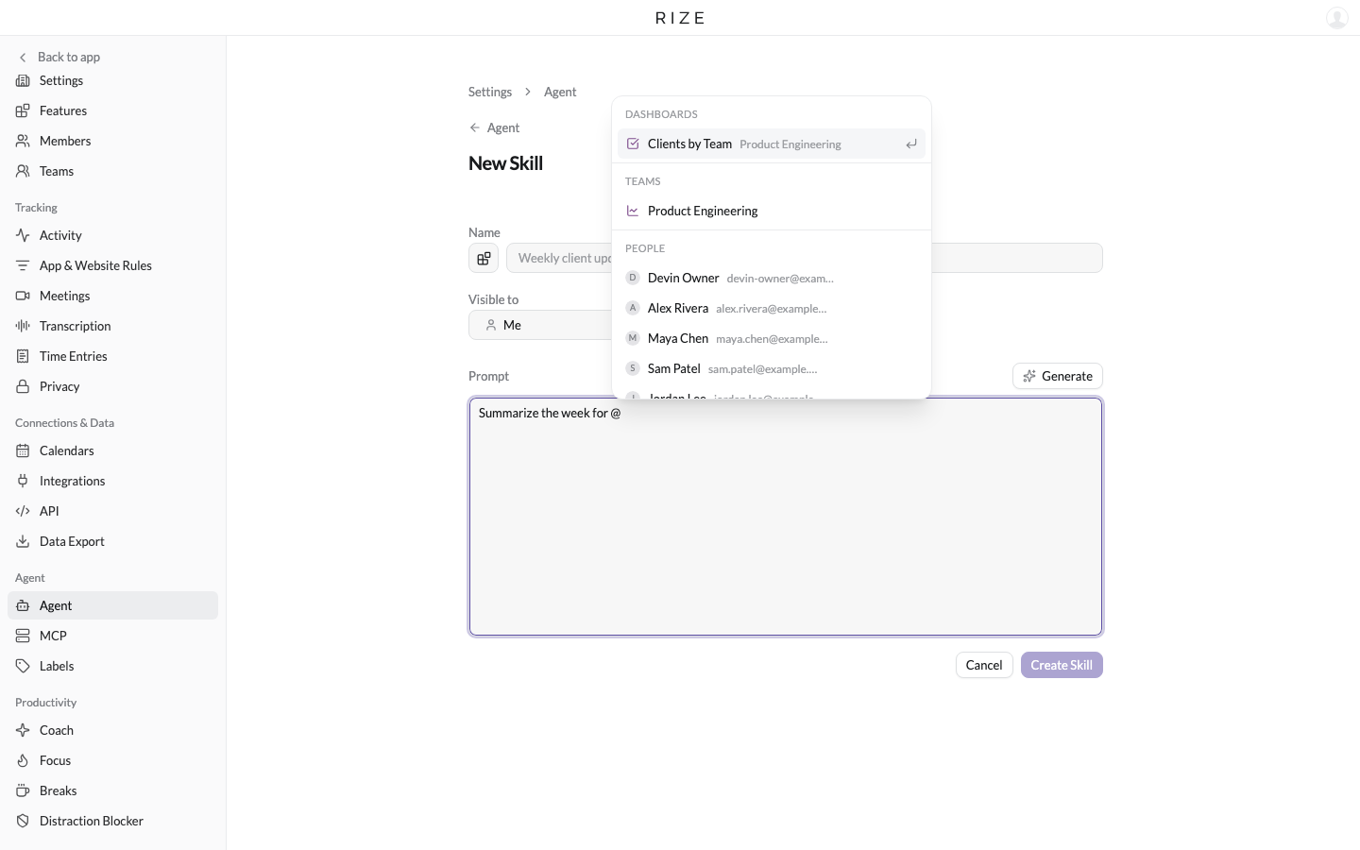Click the Data Export download icon
The image size is (1360, 850).
pos(23,541)
